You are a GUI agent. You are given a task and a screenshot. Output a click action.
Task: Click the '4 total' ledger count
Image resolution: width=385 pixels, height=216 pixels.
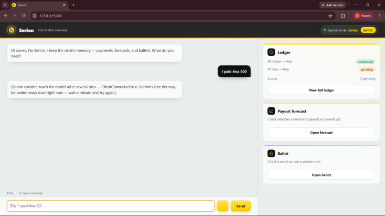click(x=272, y=79)
